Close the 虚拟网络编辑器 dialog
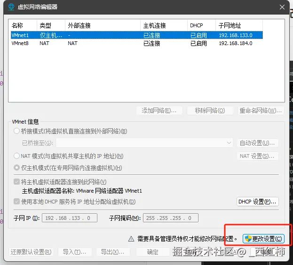Screen dimensions: 293x265 (x=282, y=7)
